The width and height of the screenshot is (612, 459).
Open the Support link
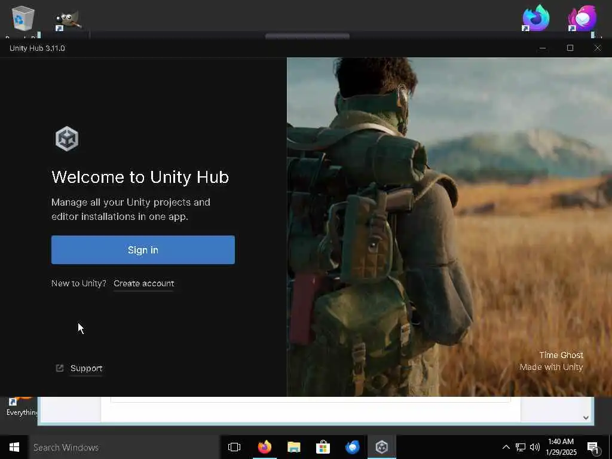click(x=86, y=368)
